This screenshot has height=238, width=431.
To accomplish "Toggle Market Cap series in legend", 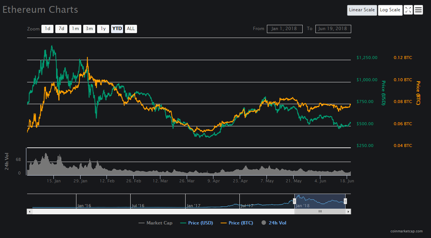I will pos(155,223).
